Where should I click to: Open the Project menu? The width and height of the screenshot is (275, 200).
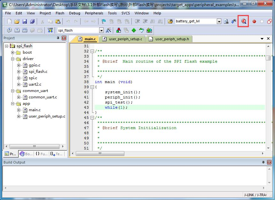[45, 13]
